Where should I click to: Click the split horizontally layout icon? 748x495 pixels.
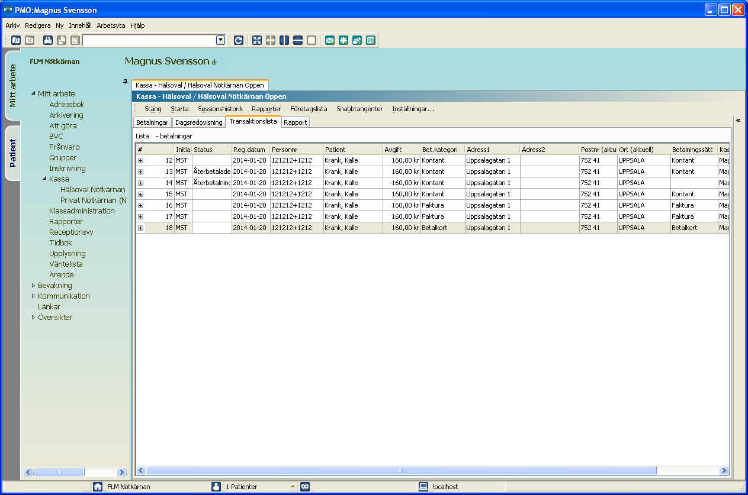tap(298, 40)
